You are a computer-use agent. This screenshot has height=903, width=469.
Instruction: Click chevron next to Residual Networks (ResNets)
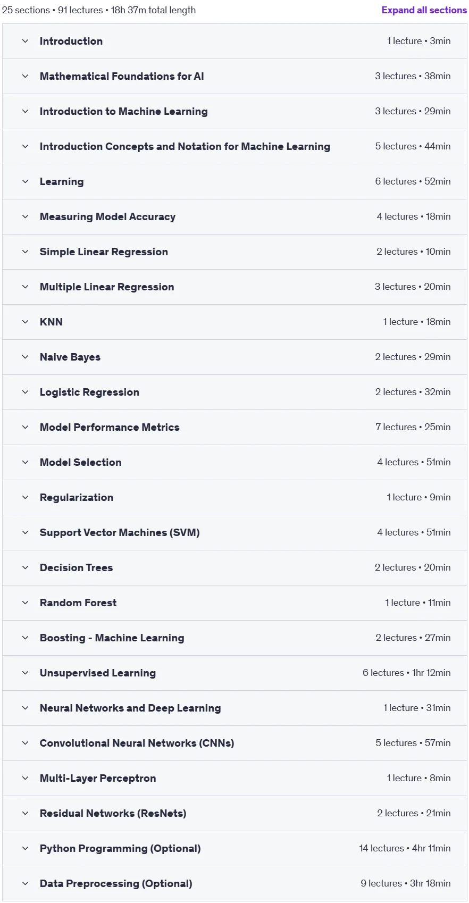[25, 813]
